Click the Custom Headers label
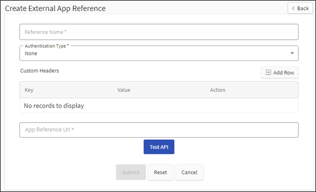 pyautogui.click(x=40, y=70)
